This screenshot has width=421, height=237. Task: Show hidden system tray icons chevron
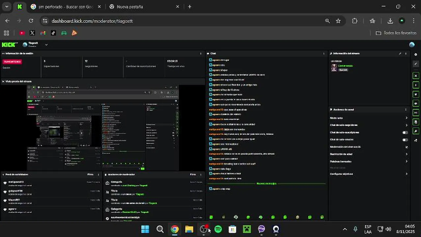(x=345, y=229)
